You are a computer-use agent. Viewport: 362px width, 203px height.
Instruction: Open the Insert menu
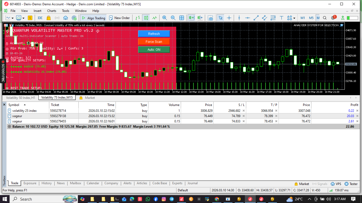coord(37,11)
